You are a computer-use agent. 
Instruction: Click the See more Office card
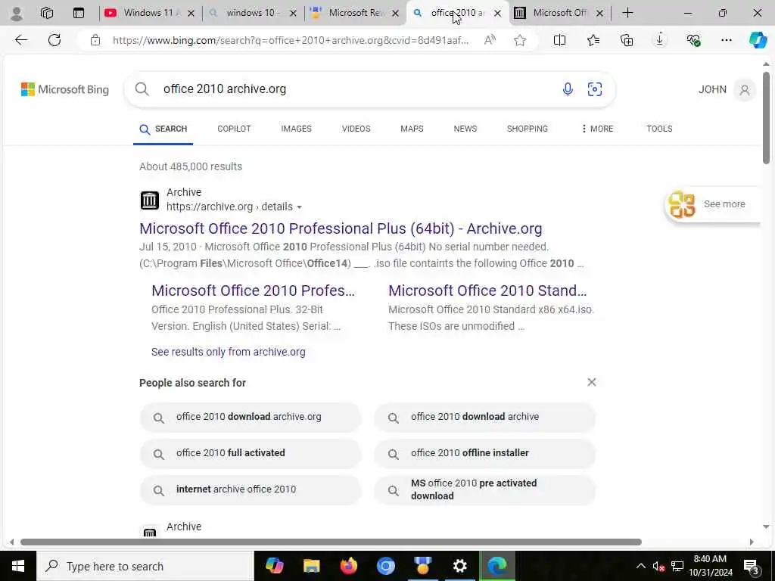[711, 204]
